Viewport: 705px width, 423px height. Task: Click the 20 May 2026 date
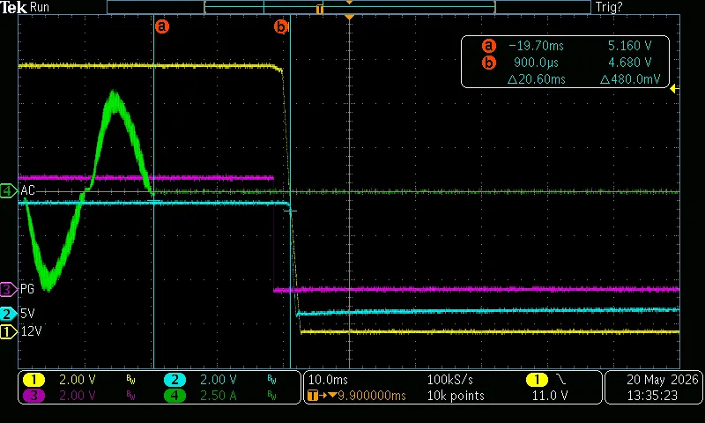[x=663, y=380]
